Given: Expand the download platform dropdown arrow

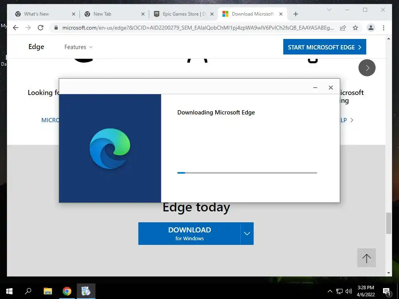Looking at the screenshot, I should pos(247,234).
